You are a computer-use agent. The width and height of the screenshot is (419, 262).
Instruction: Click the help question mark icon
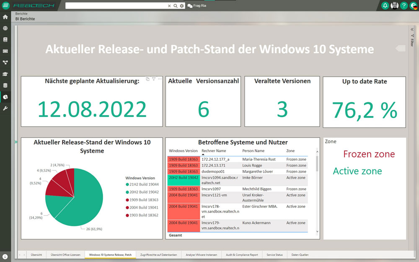[x=403, y=5]
